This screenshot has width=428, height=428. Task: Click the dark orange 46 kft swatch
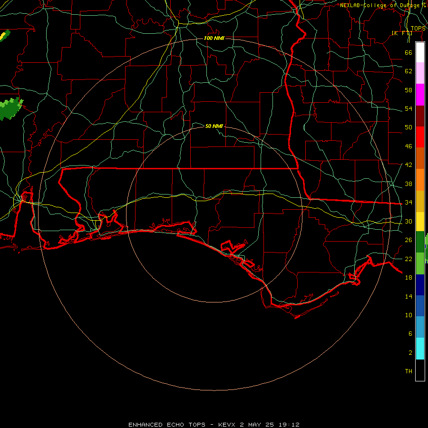[x=420, y=158]
